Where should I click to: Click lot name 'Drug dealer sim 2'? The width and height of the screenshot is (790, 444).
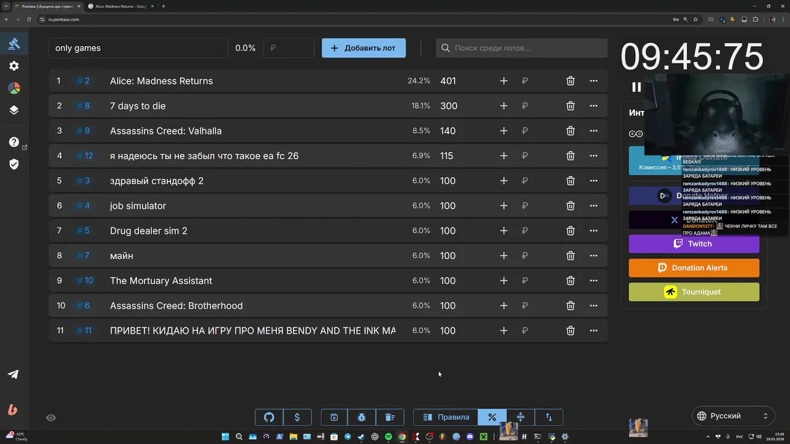[149, 231]
